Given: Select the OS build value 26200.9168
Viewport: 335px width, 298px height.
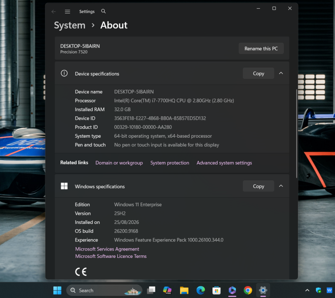Looking at the screenshot, I should coord(126,231).
